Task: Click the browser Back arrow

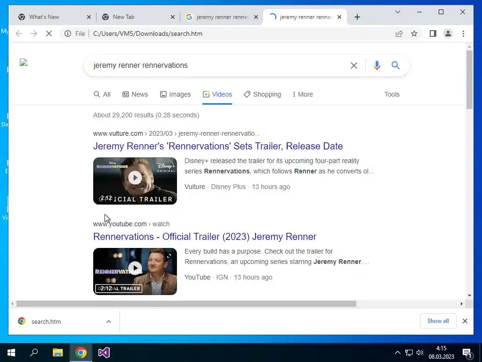Action: [x=19, y=33]
